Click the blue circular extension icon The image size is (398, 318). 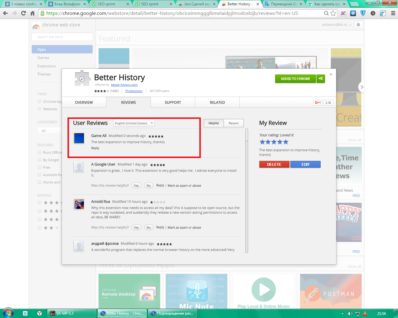tap(353, 13)
